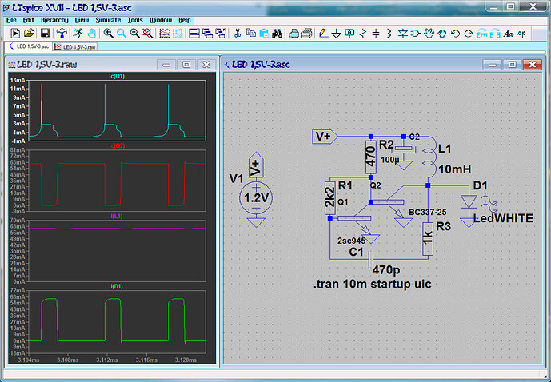The image size is (551, 382).
Task: Click the Paste clipboard icon
Action: pos(264,34)
